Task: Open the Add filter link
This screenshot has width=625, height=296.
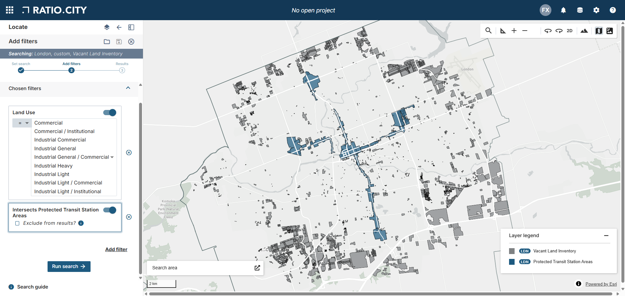Action: point(116,249)
